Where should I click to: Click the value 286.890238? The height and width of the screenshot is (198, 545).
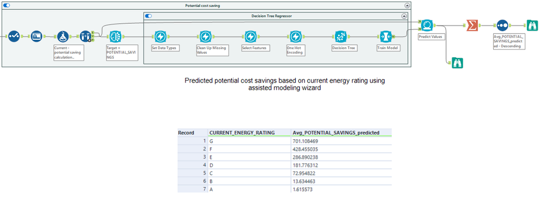(306, 157)
